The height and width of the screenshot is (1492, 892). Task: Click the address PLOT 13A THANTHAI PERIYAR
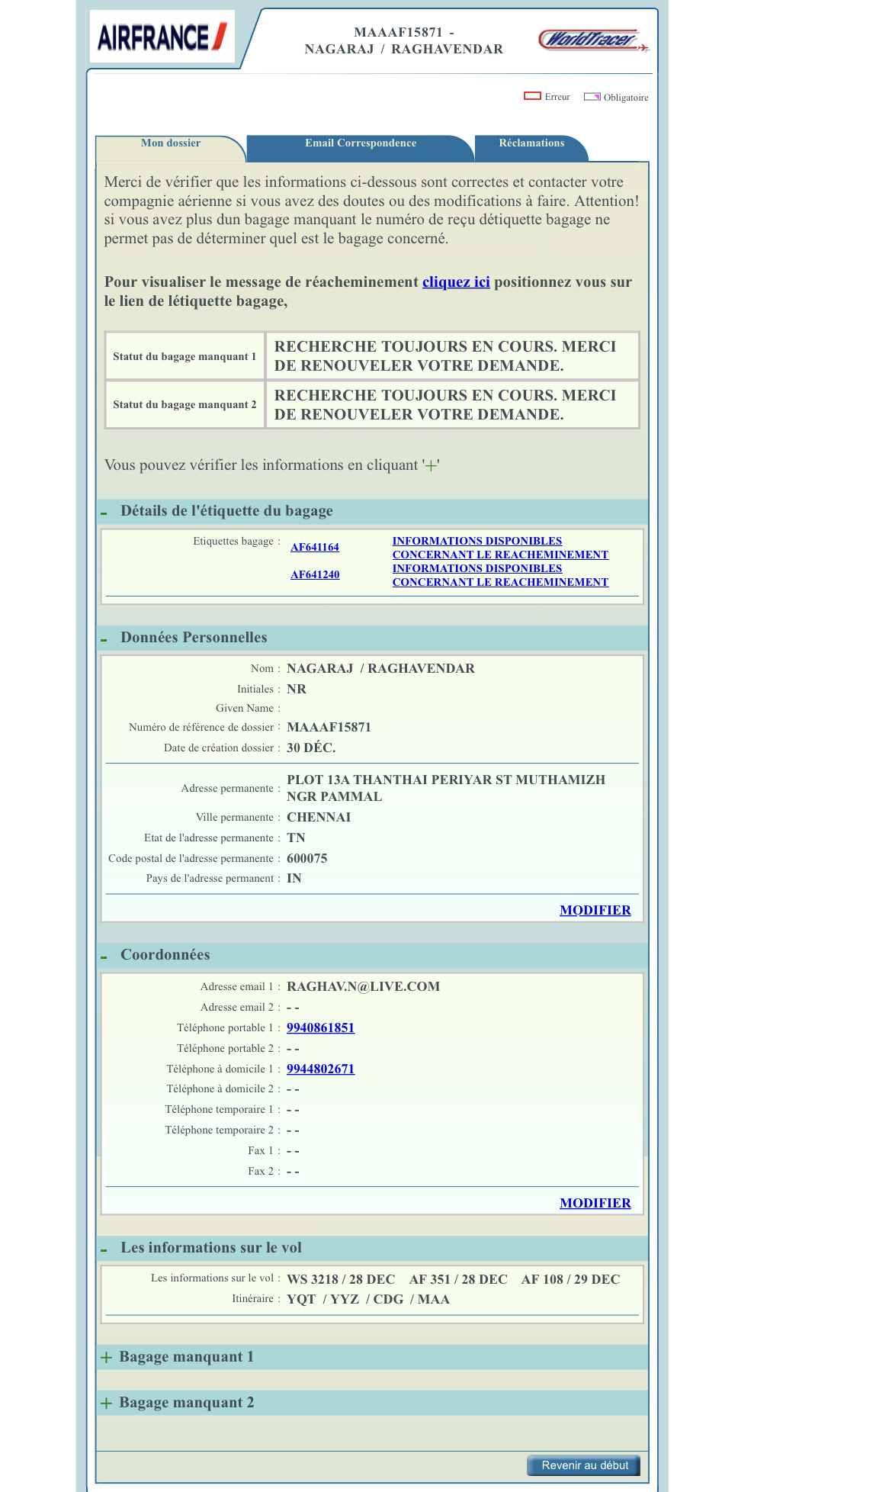click(446, 788)
